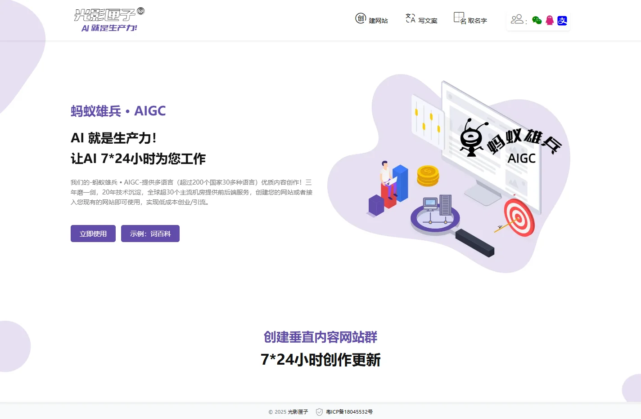Click the 蚂蚁雄兵 AIGC hero illustration
Image resolution: width=641 pixels, height=419 pixels.
[x=448, y=173]
